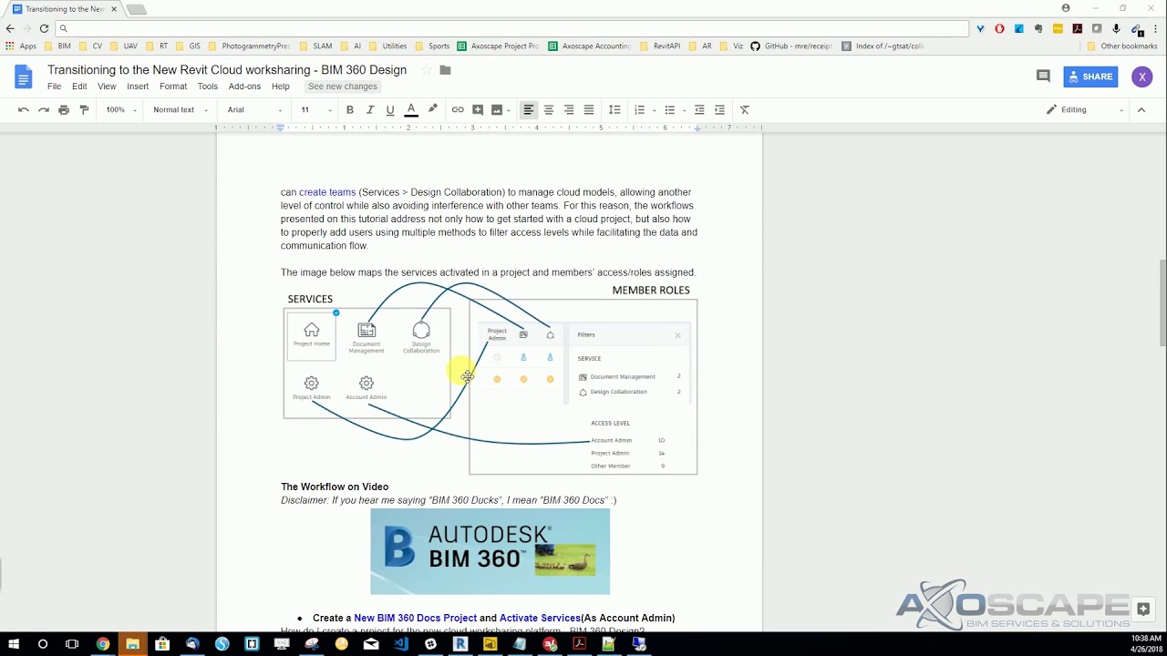This screenshot has height=656, width=1167.
Task: Open the Edit menu
Action: pyautogui.click(x=79, y=87)
